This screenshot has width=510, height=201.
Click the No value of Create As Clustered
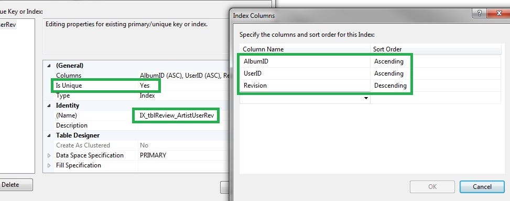point(144,145)
